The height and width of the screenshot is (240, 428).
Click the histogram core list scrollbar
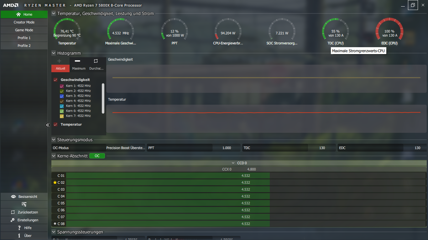tap(103, 98)
